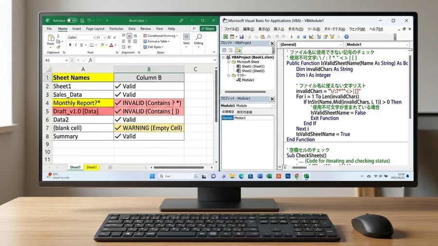Open the Conditional Formatting dropdown
438x246 pixels.
click(160, 35)
